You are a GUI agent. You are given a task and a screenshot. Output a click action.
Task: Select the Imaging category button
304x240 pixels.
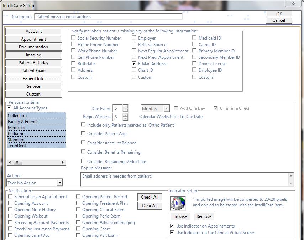click(x=33, y=55)
